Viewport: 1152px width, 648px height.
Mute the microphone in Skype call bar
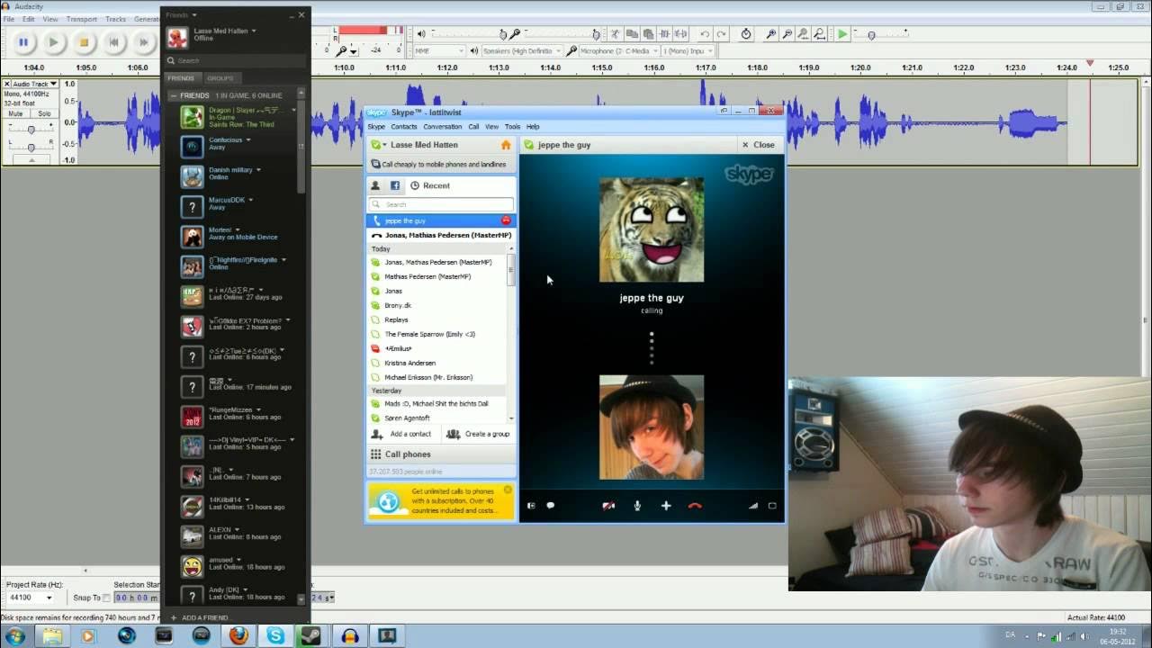pos(637,506)
